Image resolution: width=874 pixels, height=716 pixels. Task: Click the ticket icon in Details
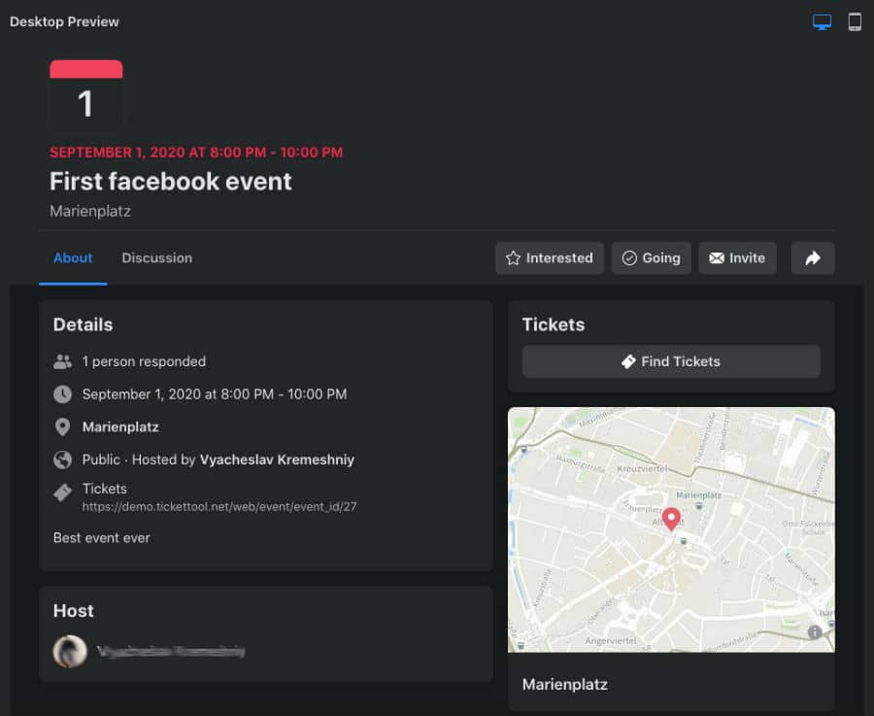pos(62,493)
